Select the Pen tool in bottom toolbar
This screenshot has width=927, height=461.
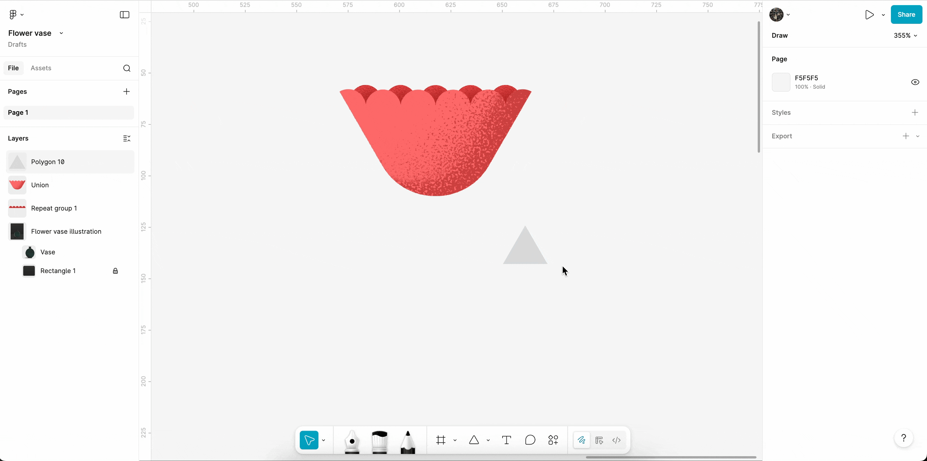click(352, 441)
